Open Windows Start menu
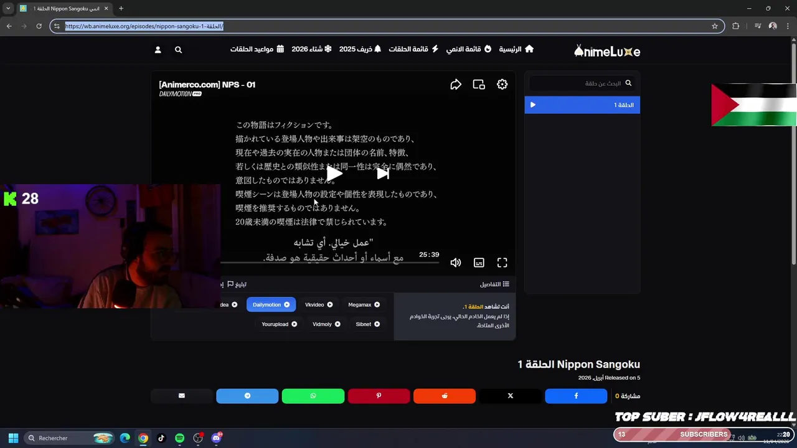 coord(13,438)
